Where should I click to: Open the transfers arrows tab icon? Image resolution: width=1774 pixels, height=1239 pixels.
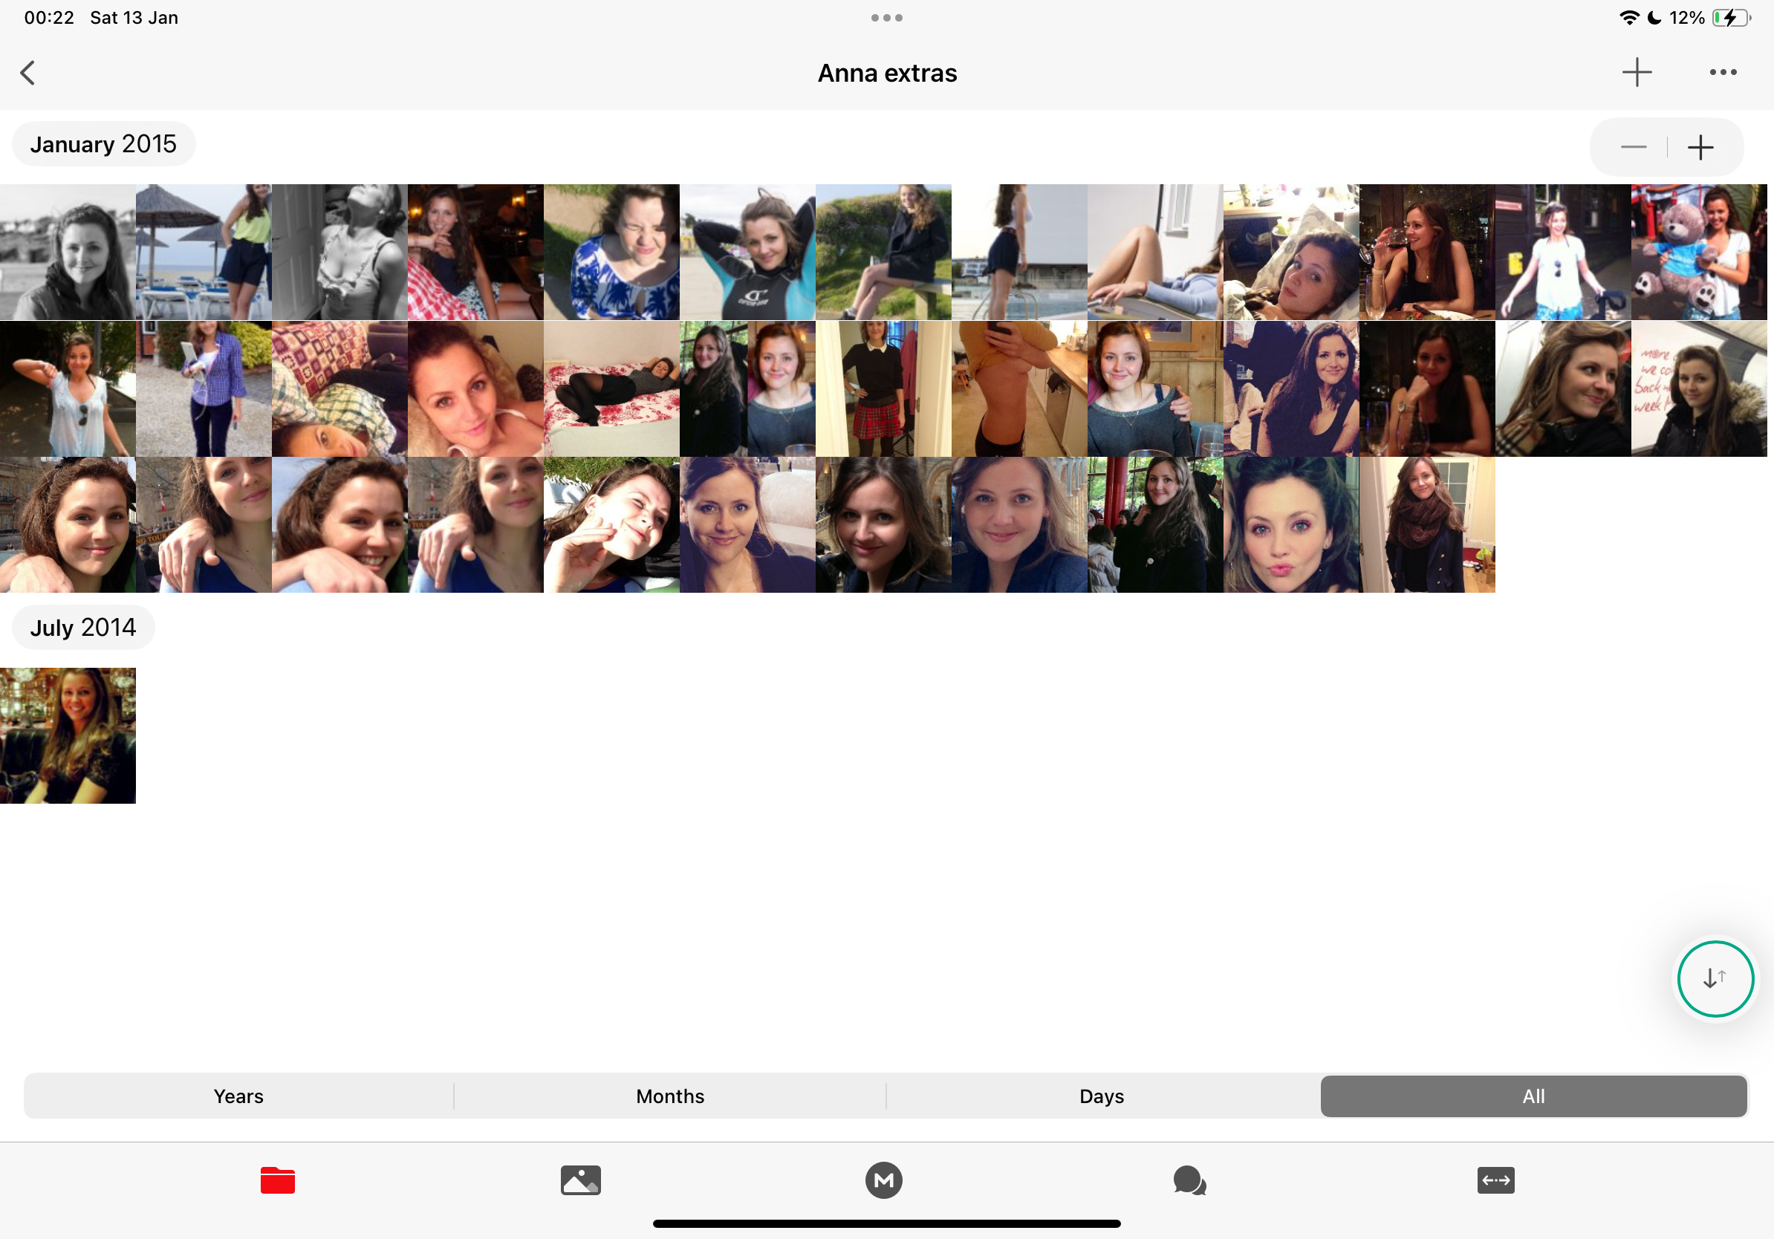click(1495, 1180)
